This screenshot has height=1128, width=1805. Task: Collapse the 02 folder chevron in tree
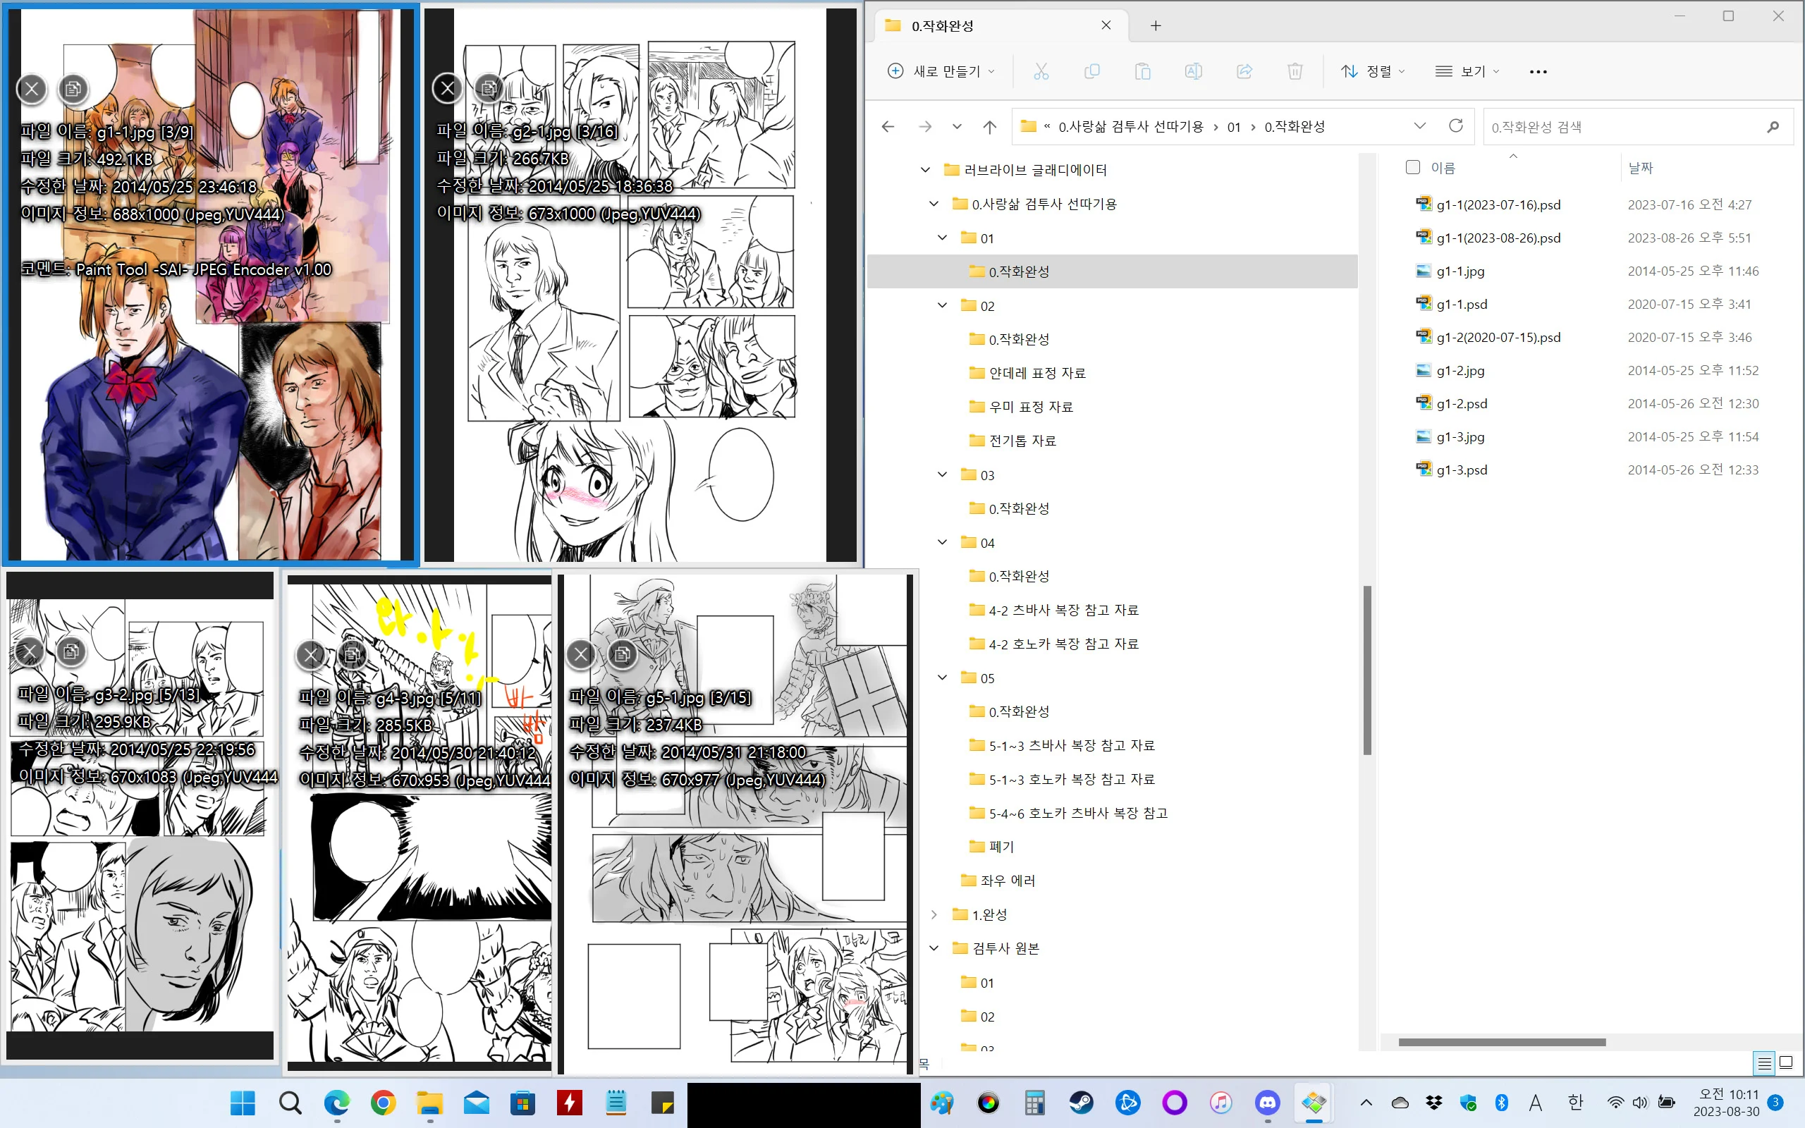(943, 306)
